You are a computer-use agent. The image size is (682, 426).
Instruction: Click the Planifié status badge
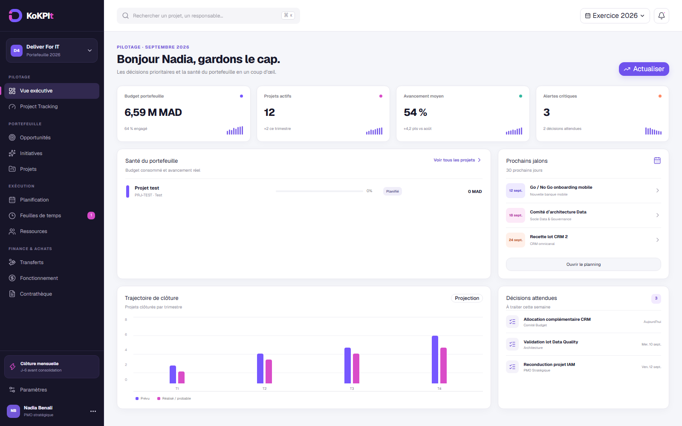[393, 191]
